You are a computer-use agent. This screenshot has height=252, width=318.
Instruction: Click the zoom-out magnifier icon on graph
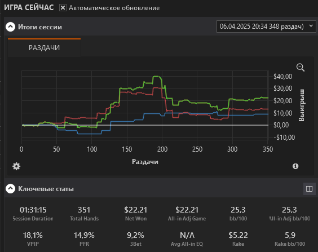click(301, 68)
